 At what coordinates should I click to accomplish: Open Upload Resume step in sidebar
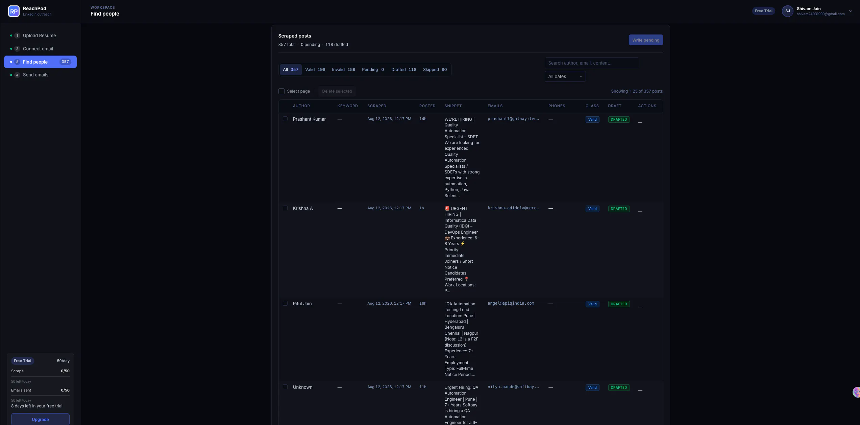click(x=40, y=36)
